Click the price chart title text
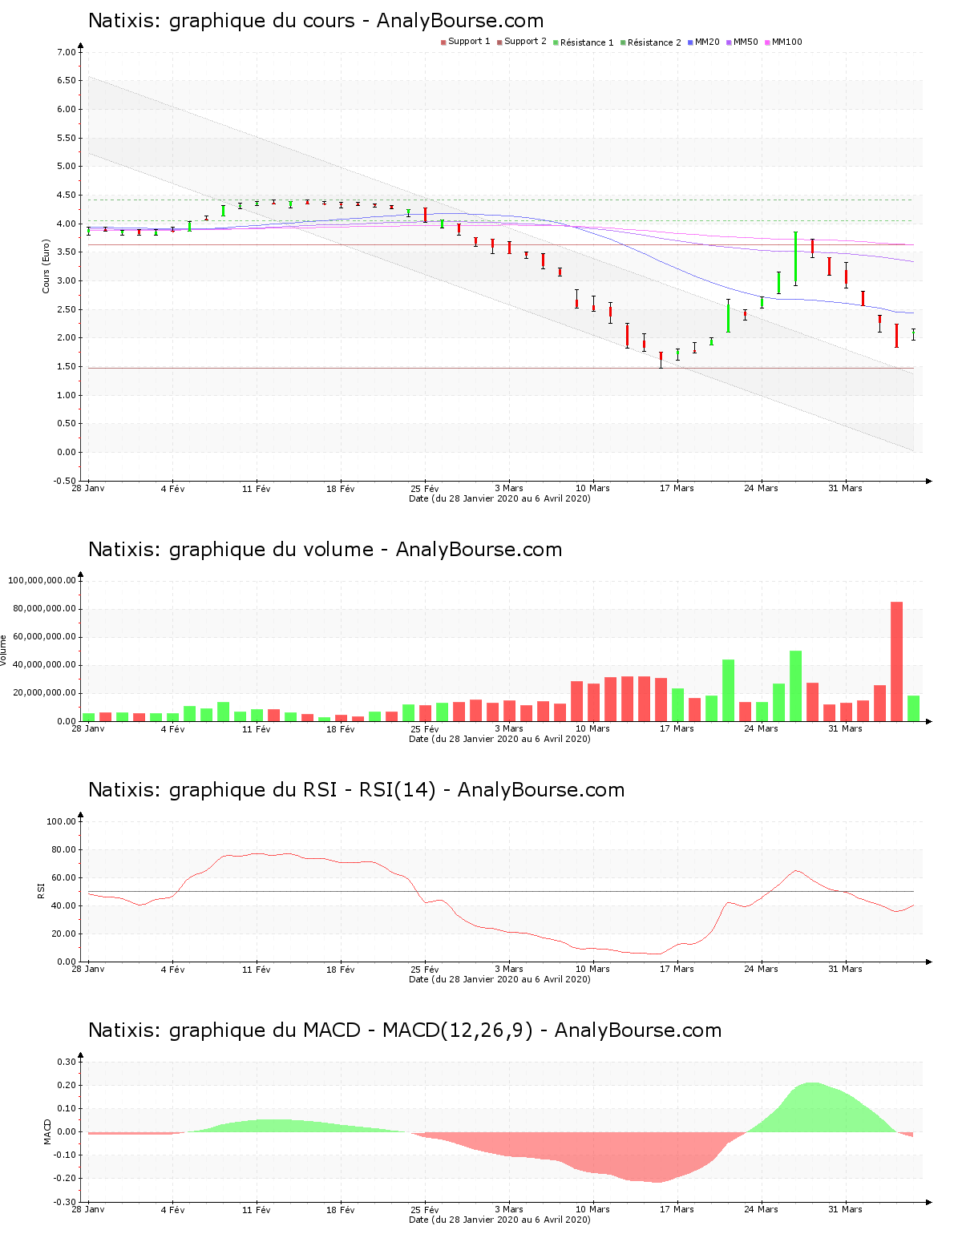The width and height of the screenshot is (962, 1242). point(316,21)
